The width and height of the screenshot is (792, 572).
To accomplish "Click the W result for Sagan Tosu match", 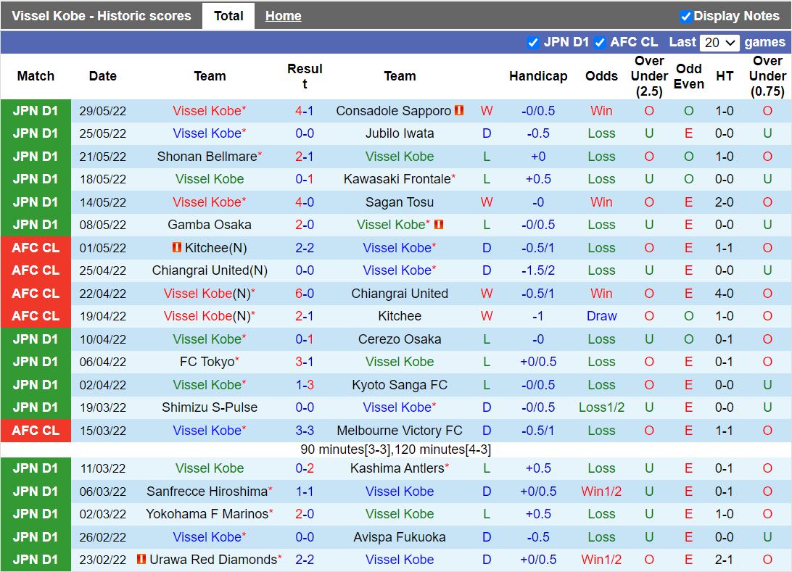I will pyautogui.click(x=487, y=202).
